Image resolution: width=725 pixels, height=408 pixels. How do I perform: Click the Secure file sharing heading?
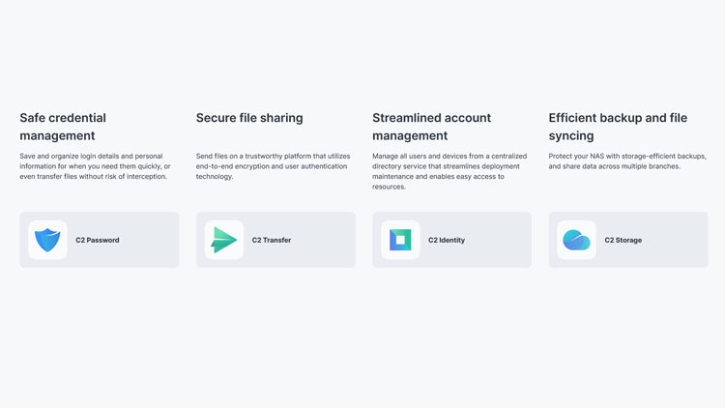coord(249,118)
